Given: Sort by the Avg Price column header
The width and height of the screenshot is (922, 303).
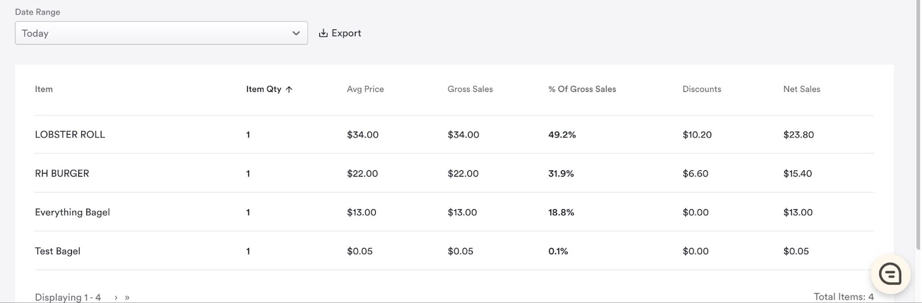Looking at the screenshot, I should pyautogui.click(x=365, y=89).
